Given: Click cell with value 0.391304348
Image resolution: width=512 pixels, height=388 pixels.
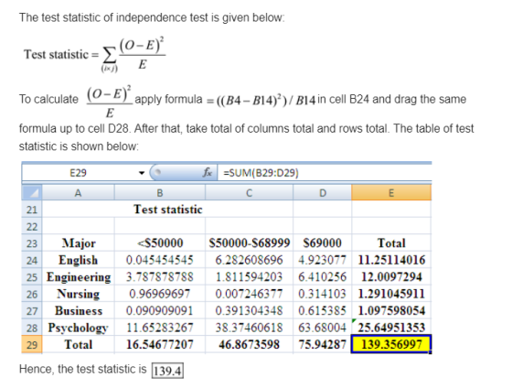Looking at the screenshot, I should pos(249,310).
